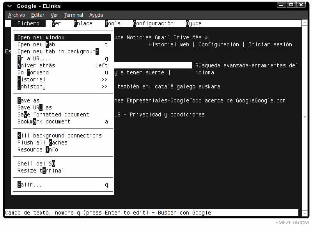Open the ELinks Tools menu

113,23
